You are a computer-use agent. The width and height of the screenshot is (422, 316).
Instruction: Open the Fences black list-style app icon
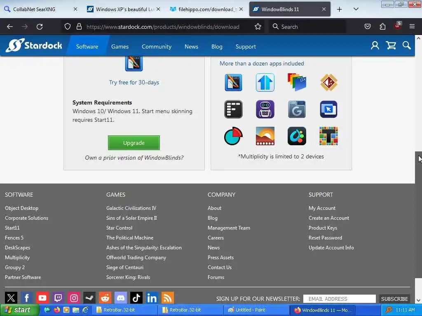click(233, 109)
